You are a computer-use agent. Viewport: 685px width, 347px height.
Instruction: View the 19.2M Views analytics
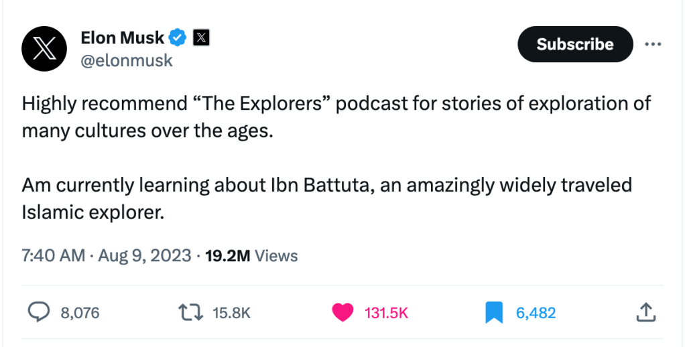(x=251, y=255)
